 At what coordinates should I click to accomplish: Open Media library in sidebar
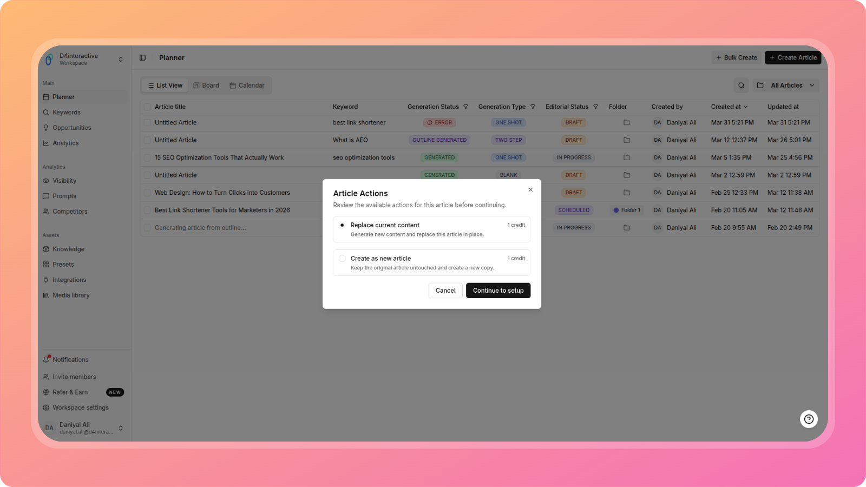[x=71, y=295]
